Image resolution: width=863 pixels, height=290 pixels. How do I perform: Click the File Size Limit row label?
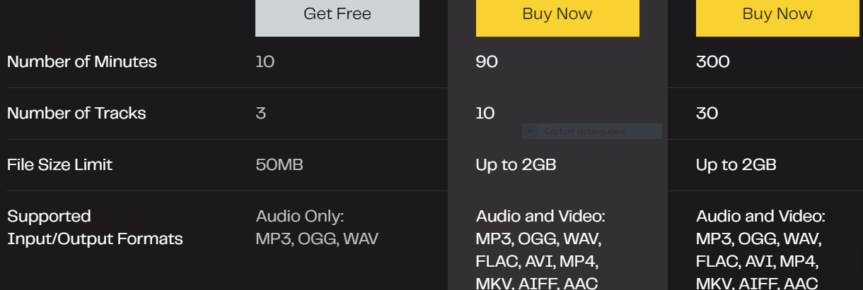[60, 164]
